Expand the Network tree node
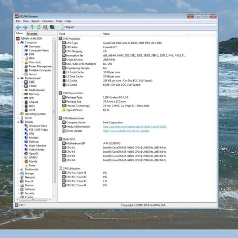The height and width of the screenshot is (238, 238). [x=18, y=178]
